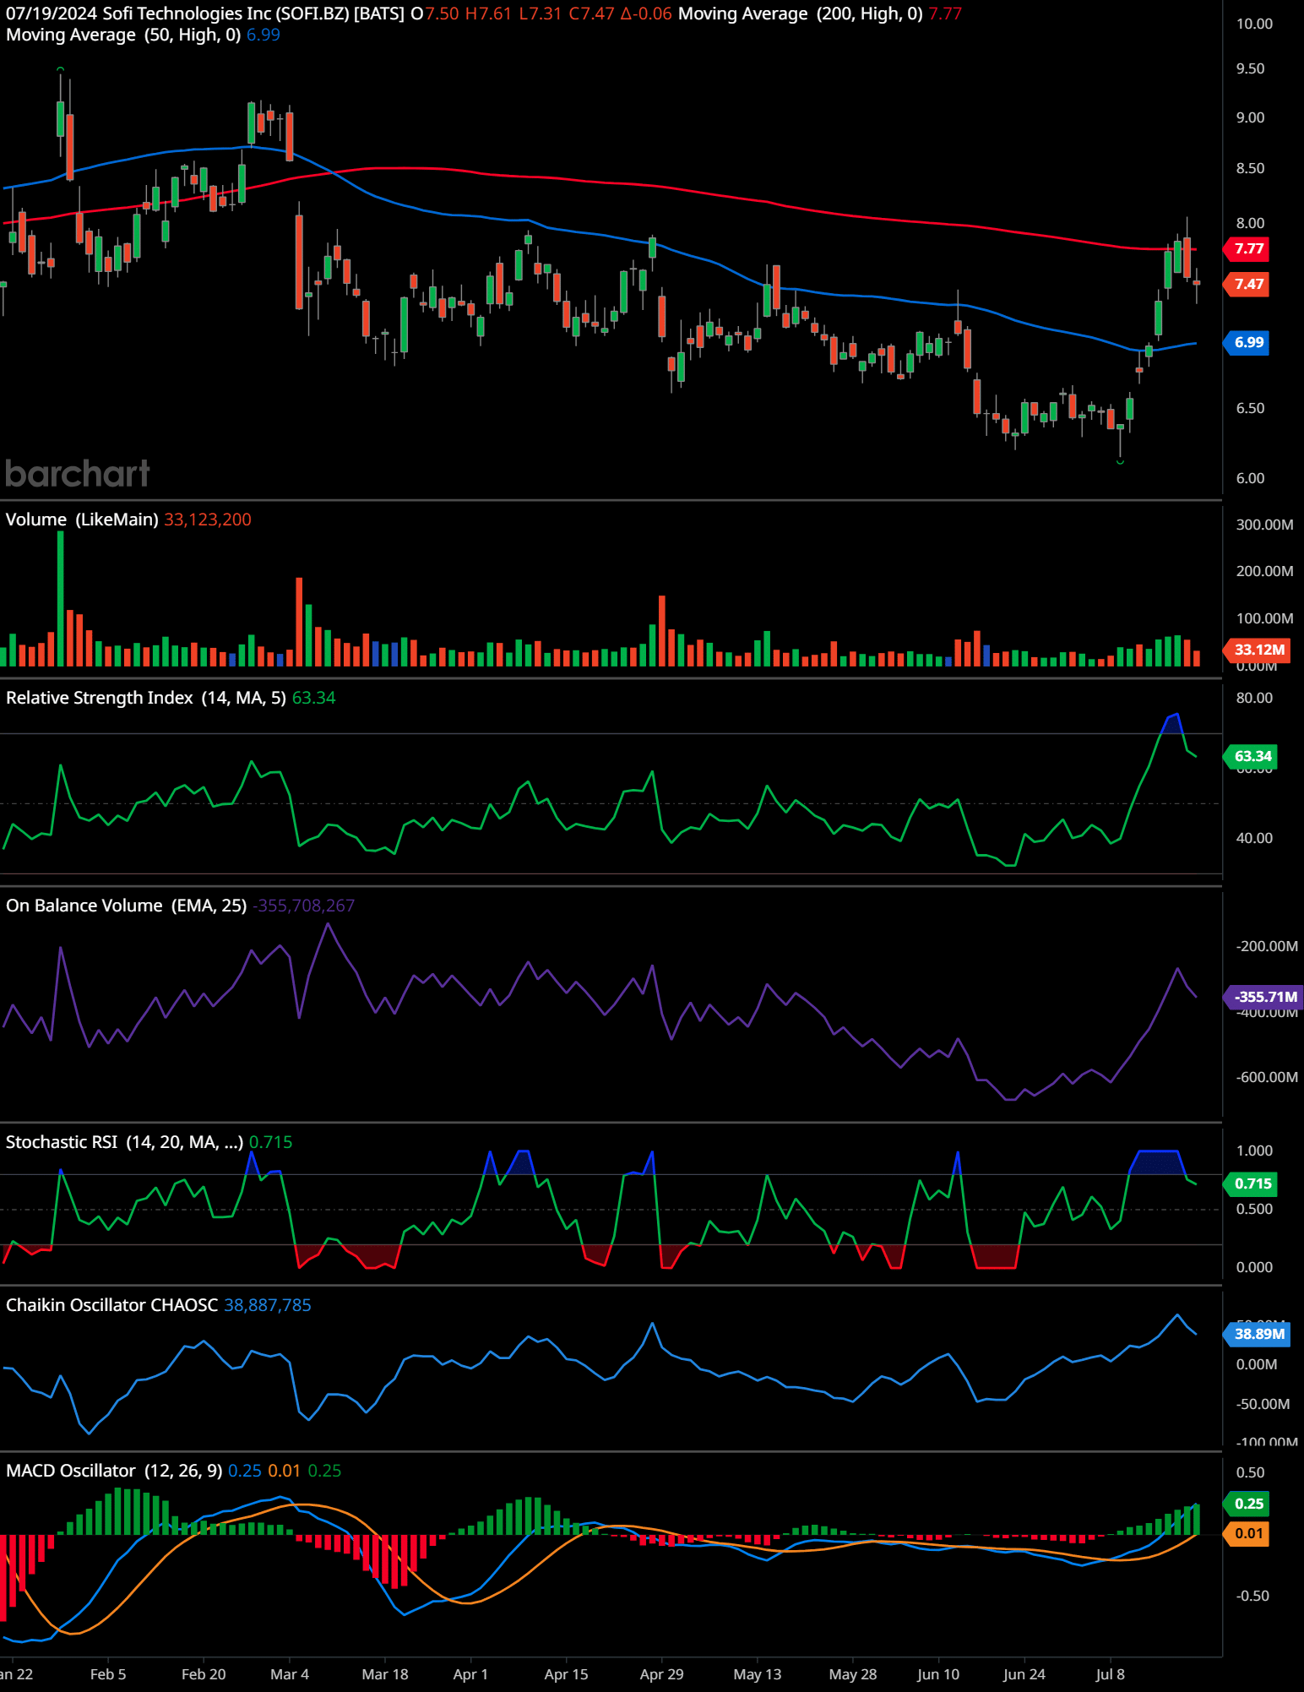Click the 33,123,200 volume value text

pyautogui.click(x=208, y=520)
